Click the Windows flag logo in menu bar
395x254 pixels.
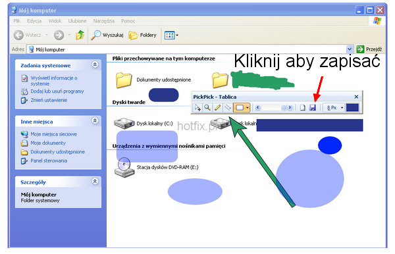point(377,21)
